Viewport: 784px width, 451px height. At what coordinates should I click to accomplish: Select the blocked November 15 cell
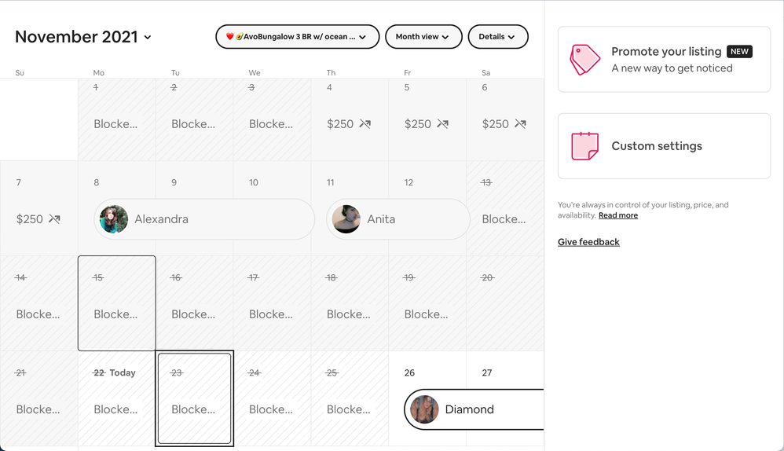(x=116, y=303)
